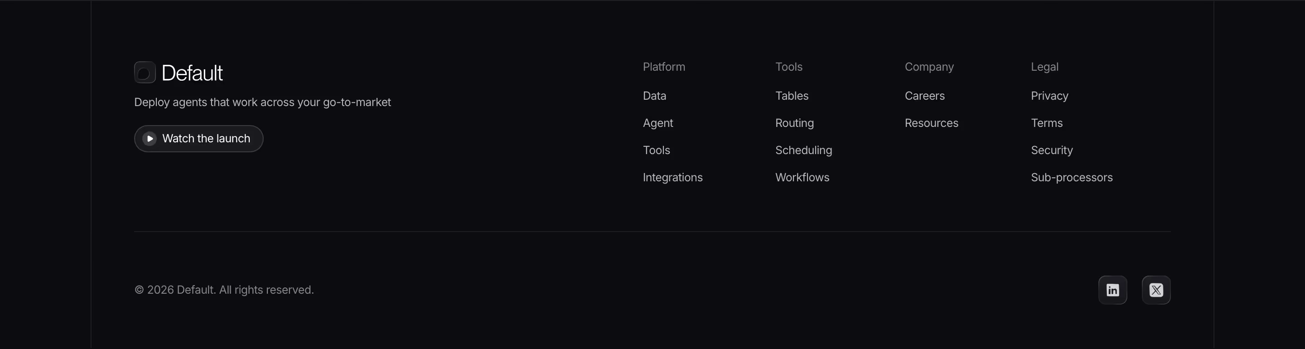Image resolution: width=1305 pixels, height=349 pixels.
Task: Click the Default logo icon
Action: (145, 73)
